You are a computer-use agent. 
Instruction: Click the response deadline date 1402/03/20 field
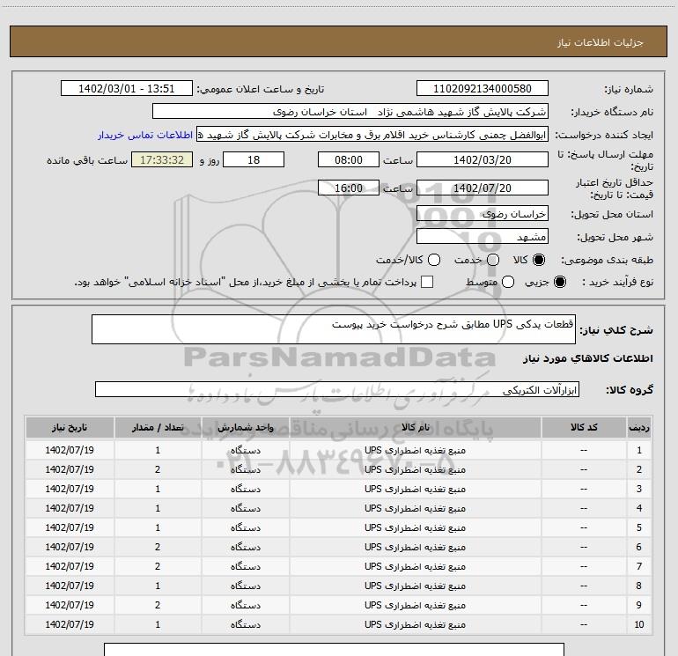pyautogui.click(x=482, y=159)
